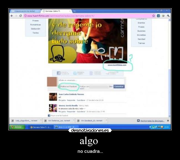Image resolution: width=180 pixels, height=160 pixels.
Task: Close the downloads bar with the X
Action: pyautogui.click(x=168, y=121)
